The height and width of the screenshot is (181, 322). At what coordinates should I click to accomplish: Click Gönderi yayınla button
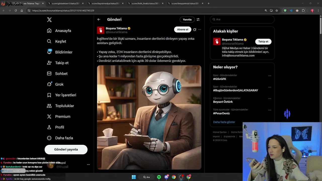(66, 149)
